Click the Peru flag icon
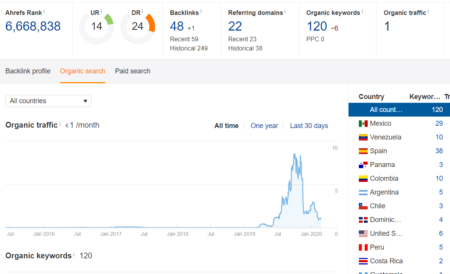Screen dimensions: 450x274 click(363, 247)
